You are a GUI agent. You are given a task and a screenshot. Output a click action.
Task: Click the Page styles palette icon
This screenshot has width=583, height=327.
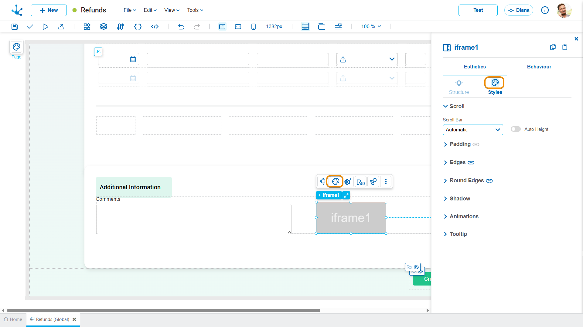(16, 47)
